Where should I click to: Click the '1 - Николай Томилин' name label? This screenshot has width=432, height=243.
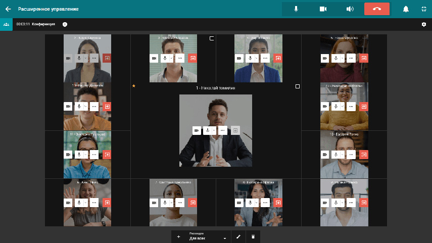pyautogui.click(x=215, y=88)
